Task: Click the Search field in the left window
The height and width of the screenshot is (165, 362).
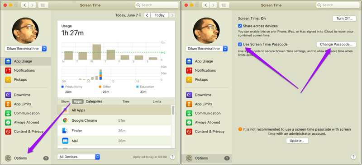Action: (157, 5)
